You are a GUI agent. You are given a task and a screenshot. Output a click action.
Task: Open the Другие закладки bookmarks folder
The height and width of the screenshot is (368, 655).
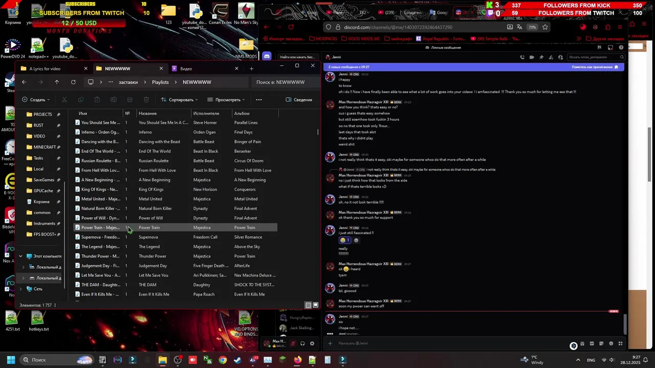(605, 38)
